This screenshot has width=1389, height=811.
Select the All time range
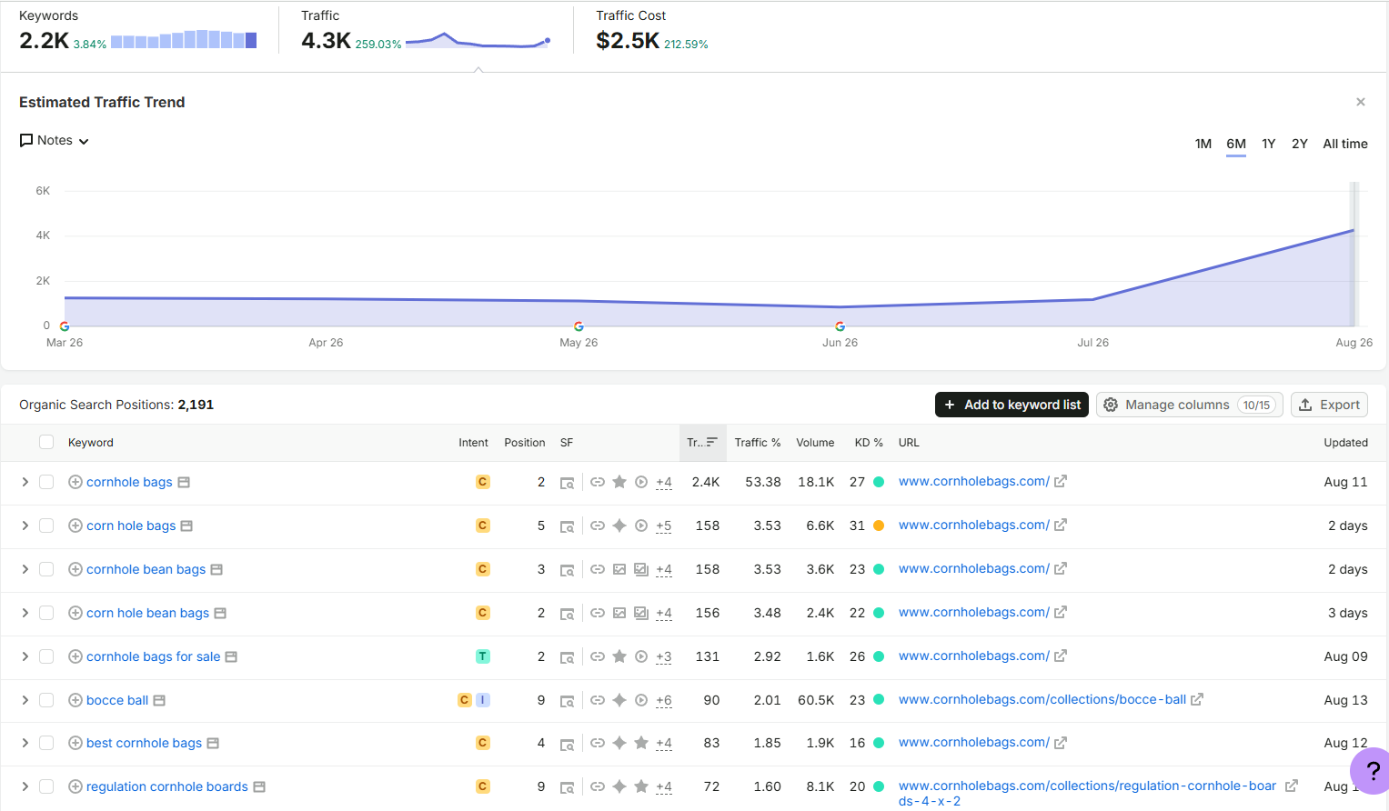(1344, 144)
